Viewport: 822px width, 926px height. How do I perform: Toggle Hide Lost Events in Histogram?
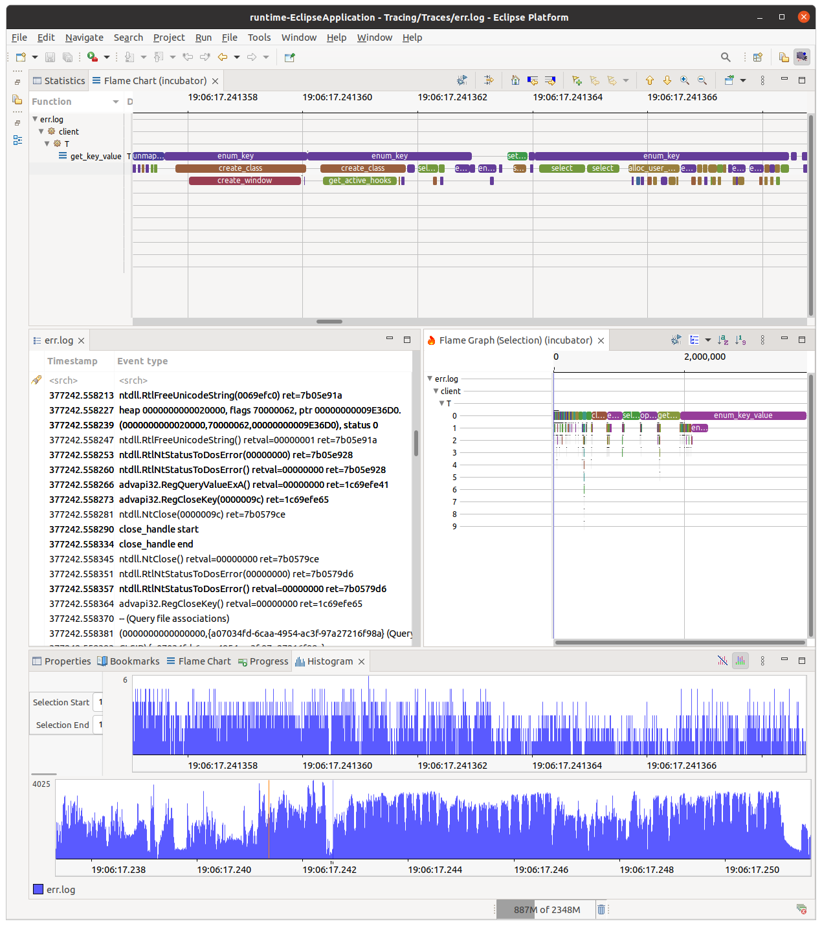[722, 661]
